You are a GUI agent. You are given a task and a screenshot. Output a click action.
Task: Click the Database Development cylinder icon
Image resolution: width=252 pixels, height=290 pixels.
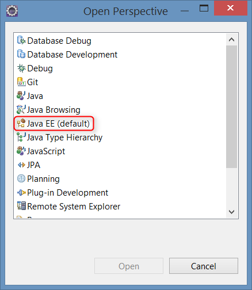coord(21,54)
